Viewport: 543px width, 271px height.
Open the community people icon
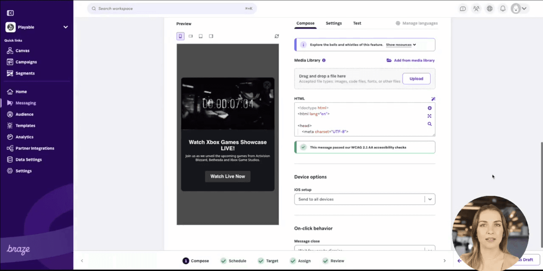pos(476,9)
